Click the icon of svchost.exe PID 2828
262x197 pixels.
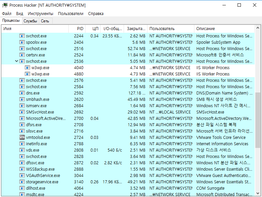[22, 156]
